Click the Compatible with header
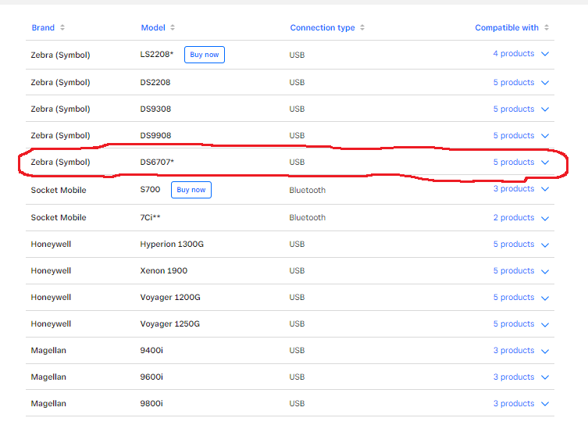Screen dimensions: 588x443 point(507,27)
